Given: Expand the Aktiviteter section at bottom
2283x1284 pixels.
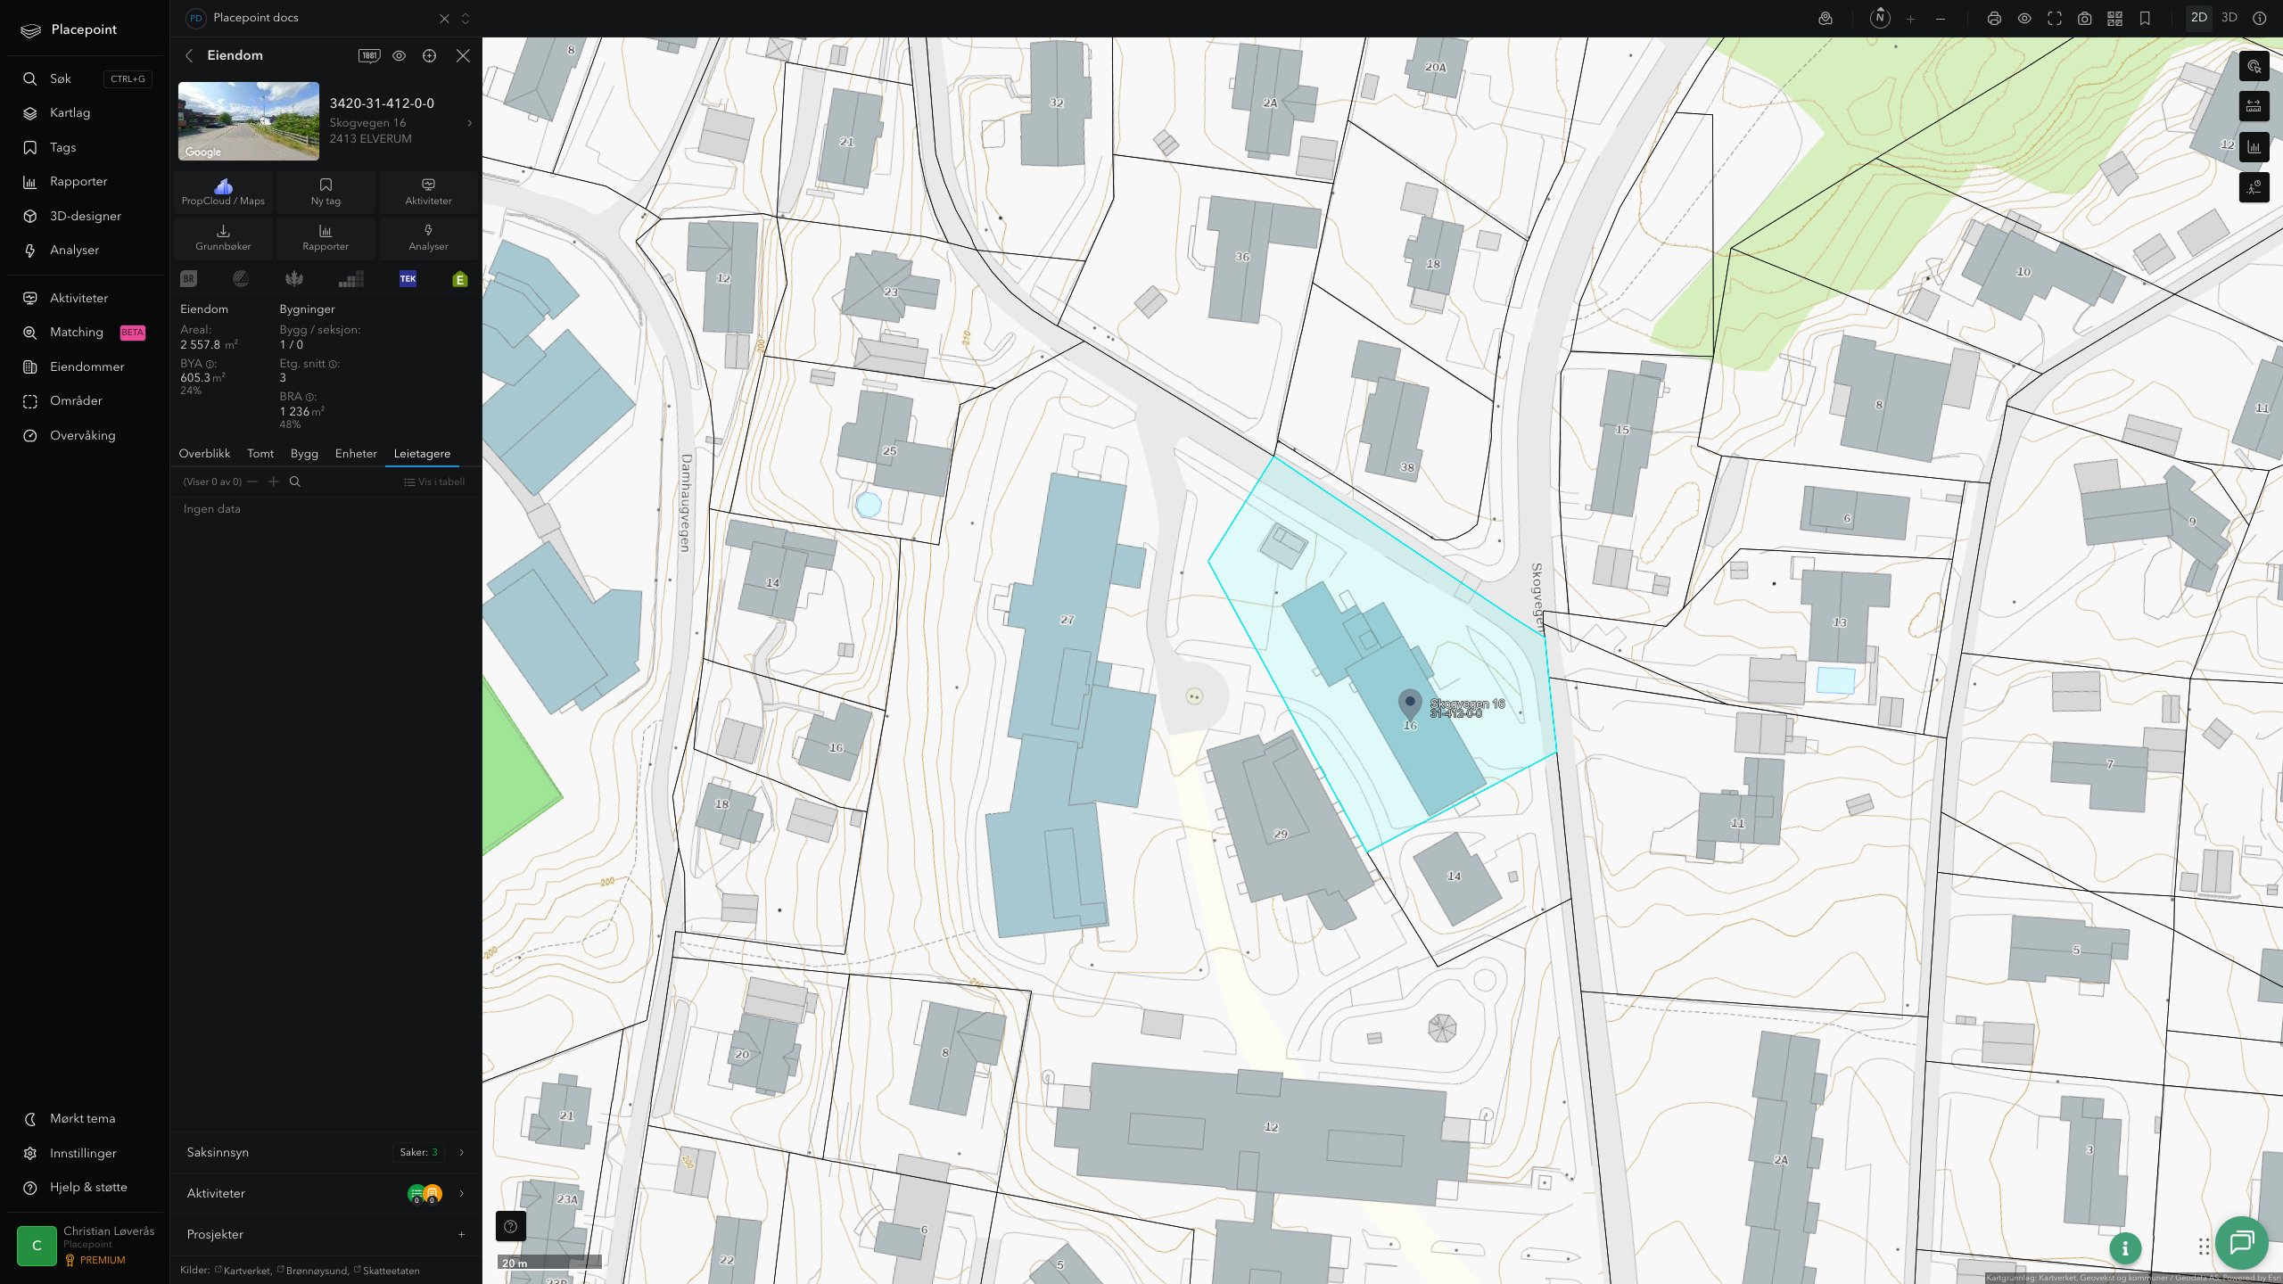Looking at the screenshot, I should [x=326, y=1193].
